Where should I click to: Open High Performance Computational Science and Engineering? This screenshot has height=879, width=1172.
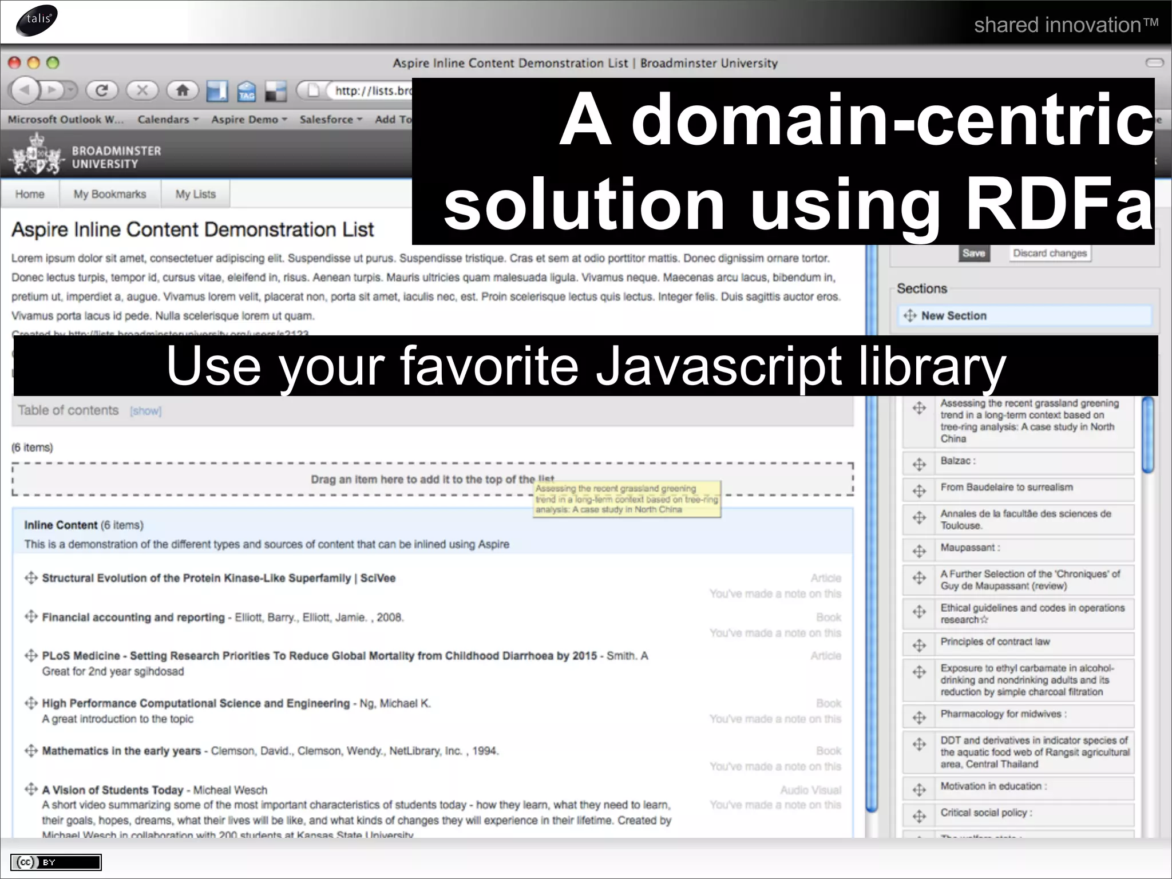click(x=196, y=703)
